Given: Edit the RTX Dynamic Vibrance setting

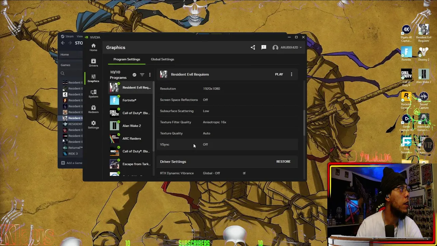Looking at the screenshot, I should 244,173.
